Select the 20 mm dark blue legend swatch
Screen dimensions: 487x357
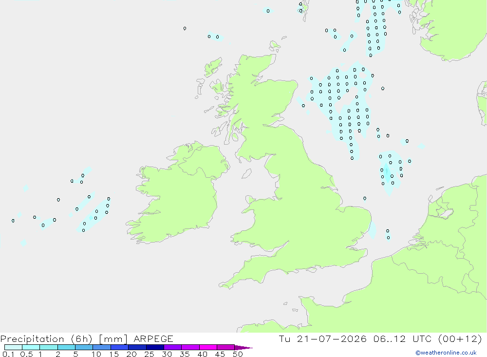[137, 347]
